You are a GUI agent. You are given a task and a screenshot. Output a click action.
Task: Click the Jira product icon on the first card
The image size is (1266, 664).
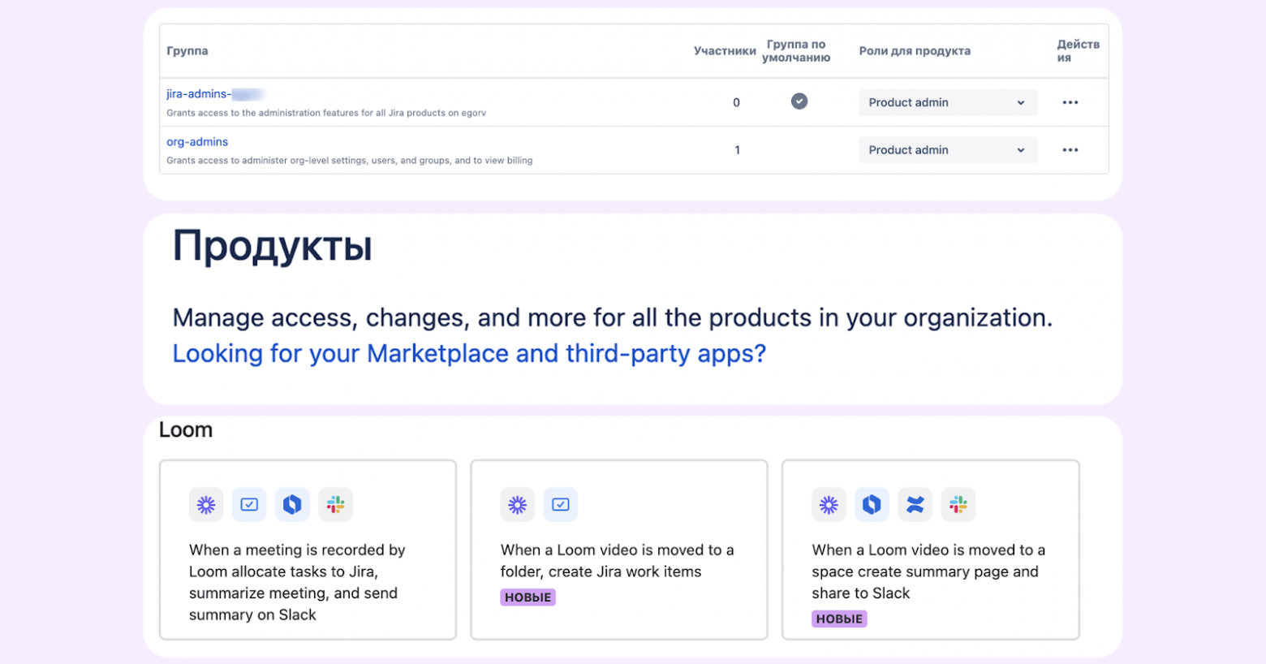click(x=292, y=504)
